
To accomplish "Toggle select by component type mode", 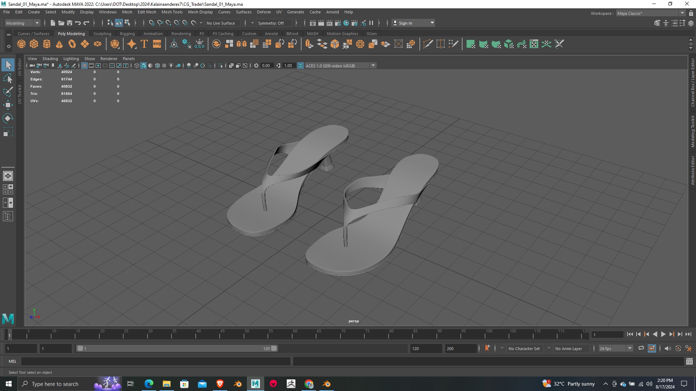I will (x=127, y=23).
